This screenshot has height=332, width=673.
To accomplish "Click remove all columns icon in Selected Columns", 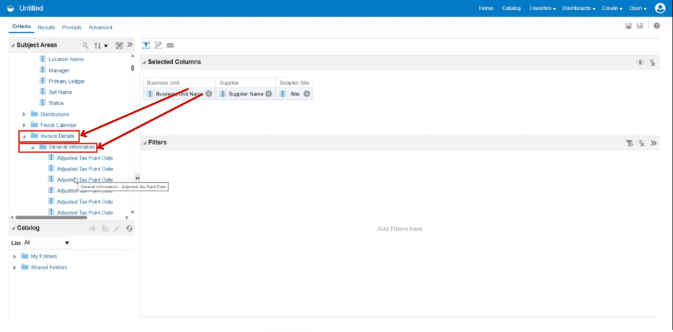I will [x=653, y=62].
